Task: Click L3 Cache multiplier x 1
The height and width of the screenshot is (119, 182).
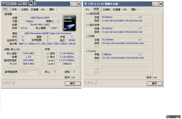Action: (x=140, y=54)
